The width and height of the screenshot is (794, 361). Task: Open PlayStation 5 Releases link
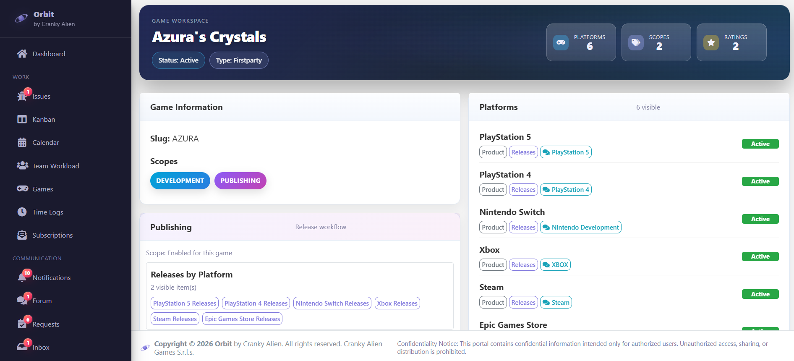[x=185, y=303]
